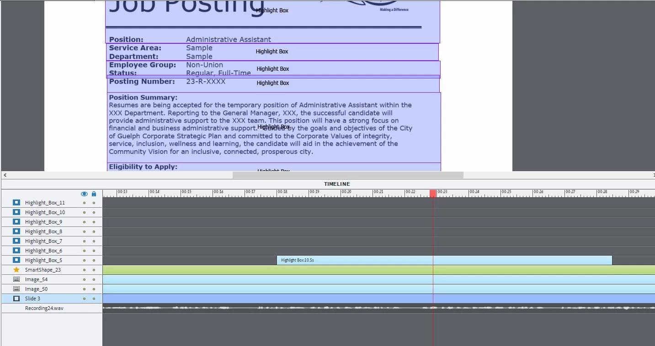
Task: Click the Image_54 layer icon
Action: click(16, 279)
